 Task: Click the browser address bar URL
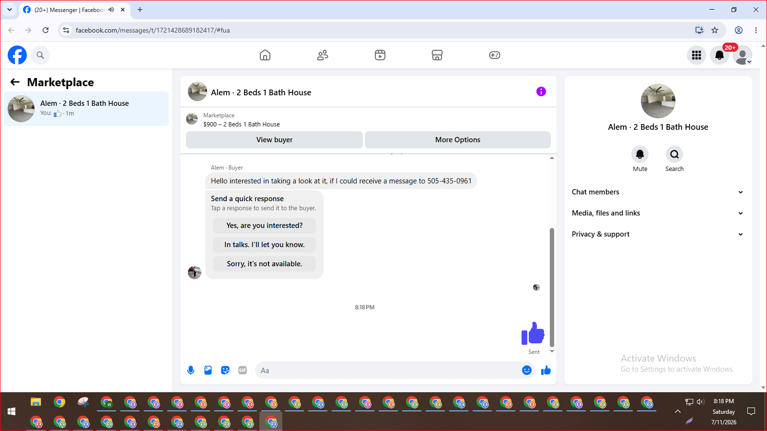point(153,30)
